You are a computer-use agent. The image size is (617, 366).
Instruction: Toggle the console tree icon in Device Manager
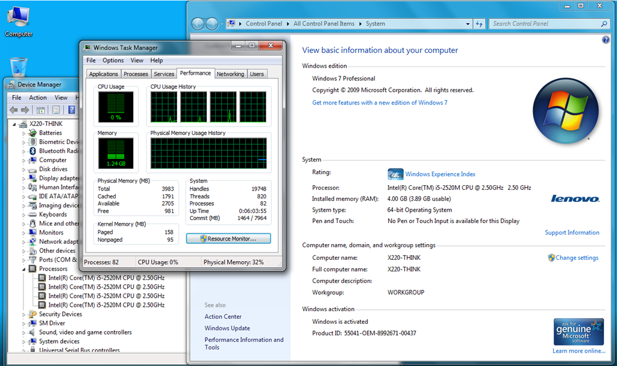coord(40,110)
